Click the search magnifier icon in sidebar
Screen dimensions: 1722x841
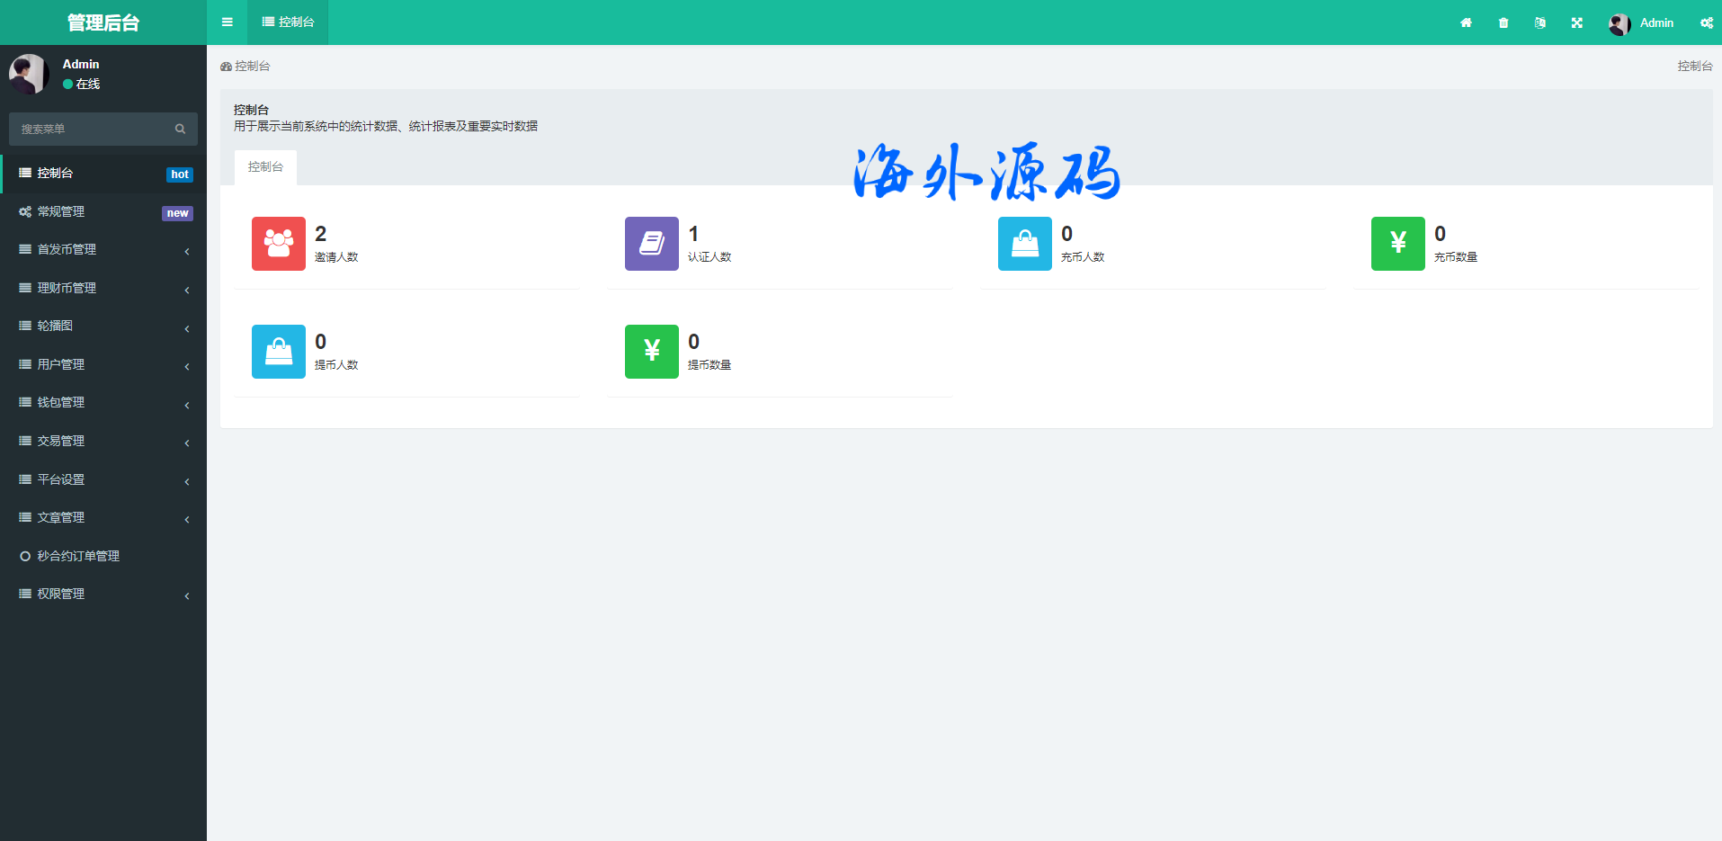pos(180,129)
